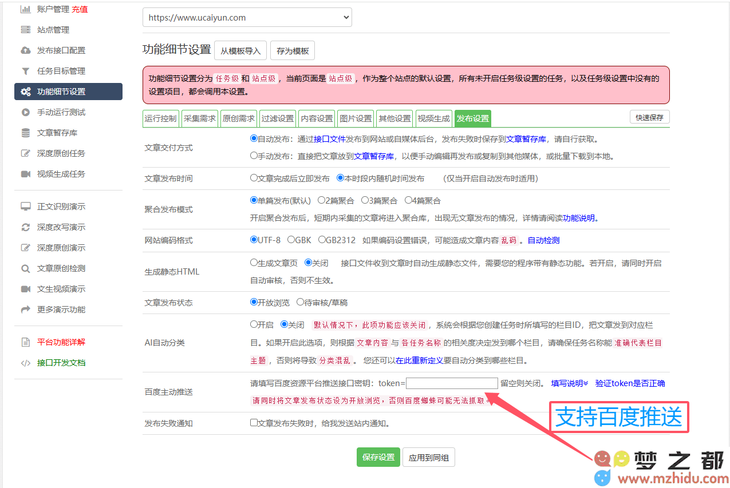730x488 pixels.
Task: Select the 发布设置 tab
Action: click(472, 118)
